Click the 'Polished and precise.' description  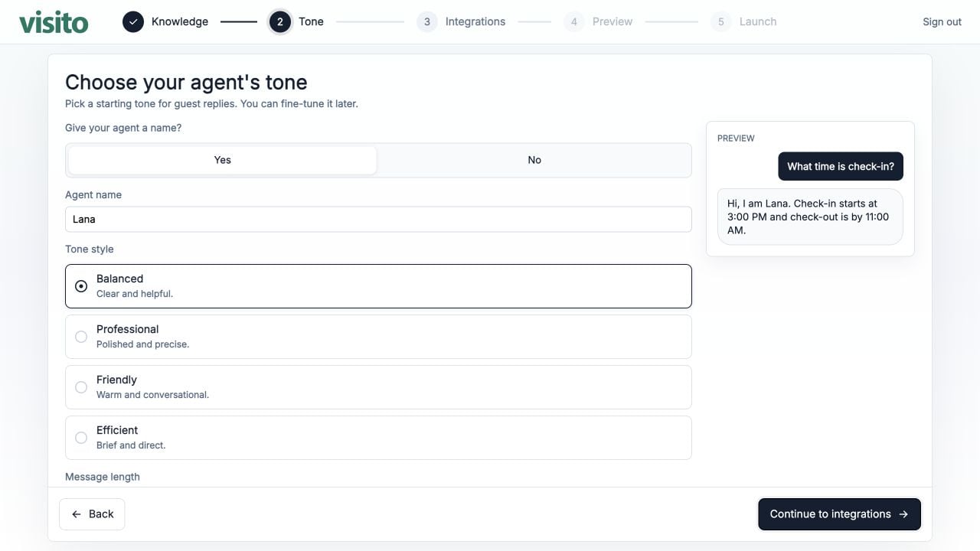142,344
